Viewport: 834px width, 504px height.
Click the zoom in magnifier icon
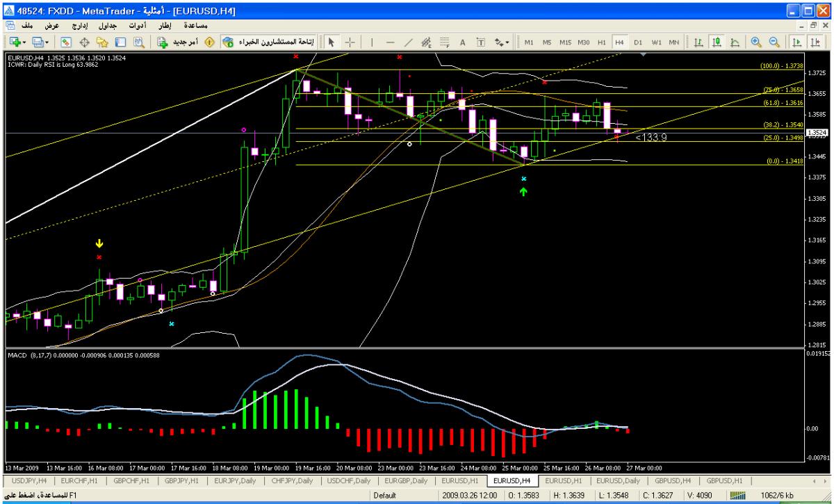756,42
